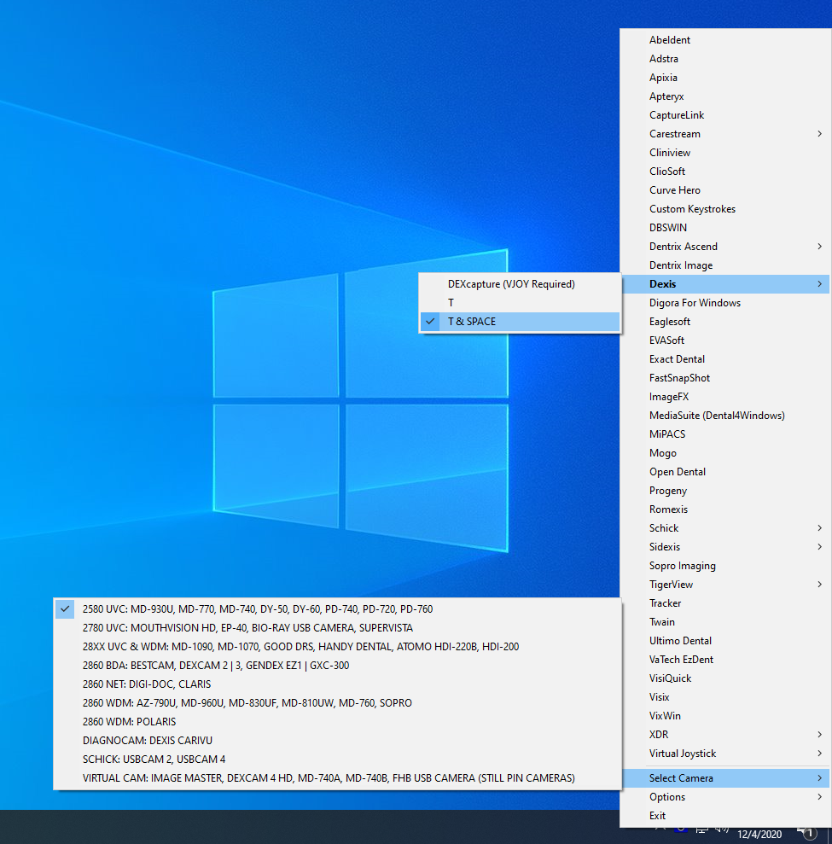Pick the 2860 NET DIGI-DOC, CLARIS camera
The image size is (832, 844).
click(337, 684)
